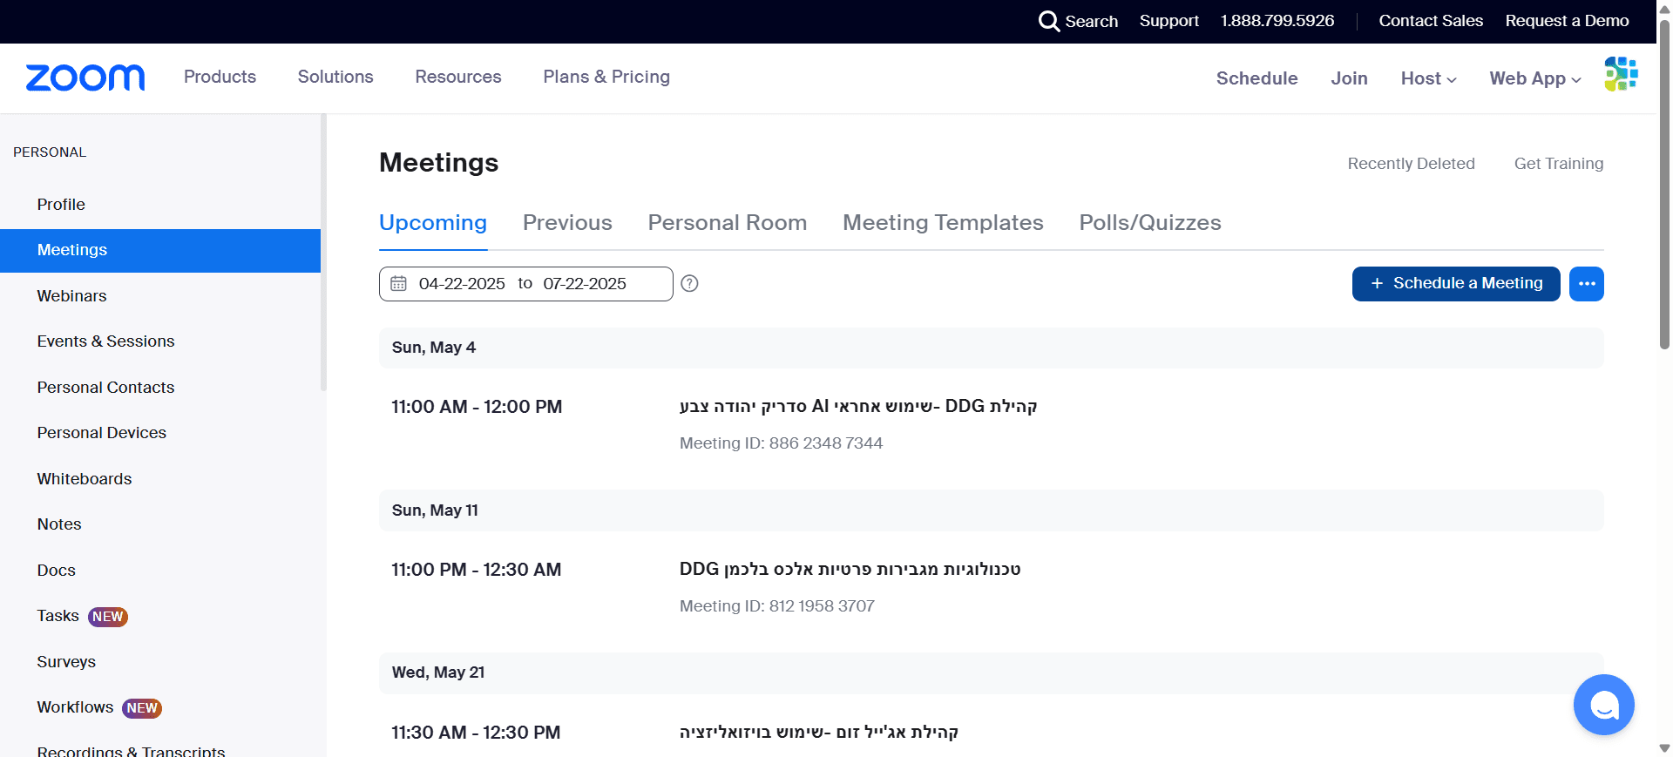Switch to the Upcoming tab

click(x=433, y=223)
